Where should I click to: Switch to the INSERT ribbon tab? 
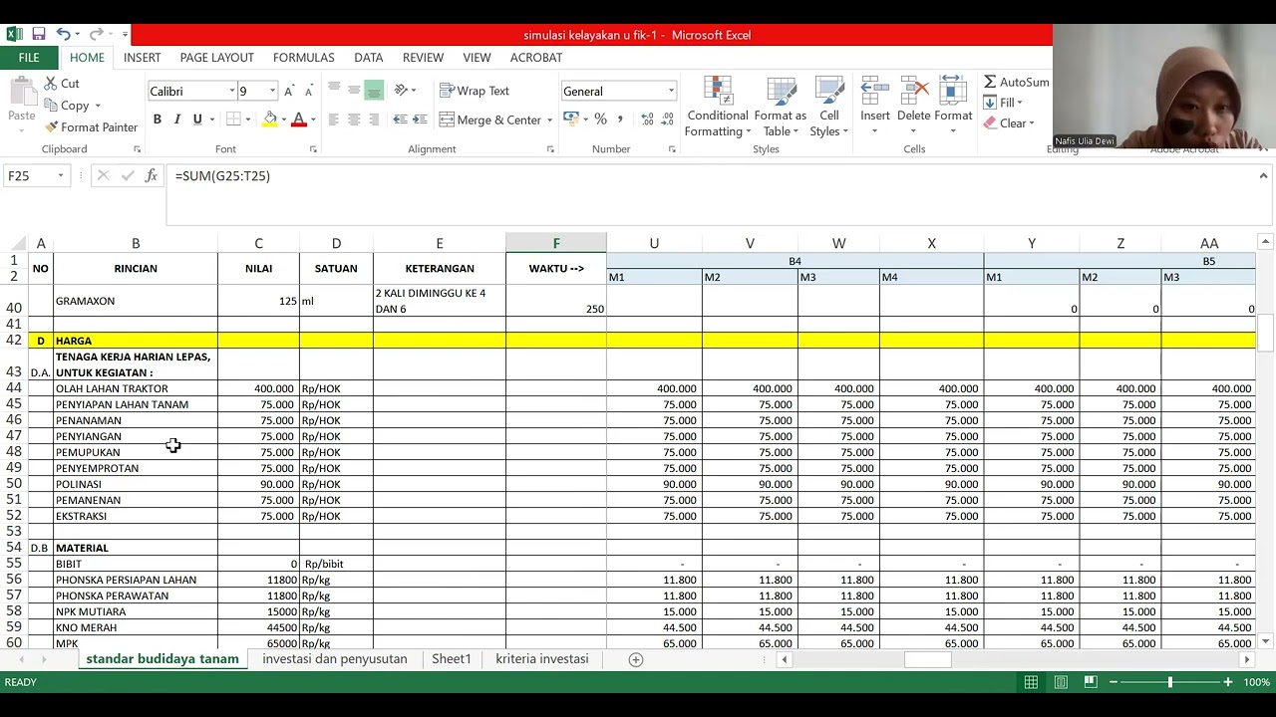(x=143, y=58)
